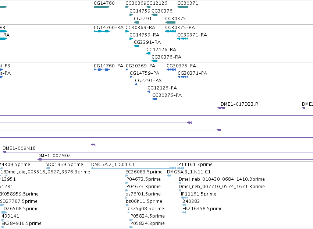Click the DMG5A2_1.G01.C1 label

(x=113, y=165)
